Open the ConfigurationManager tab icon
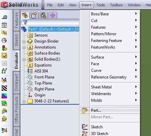Screen dimensions: 151x136 (x=43, y=15)
